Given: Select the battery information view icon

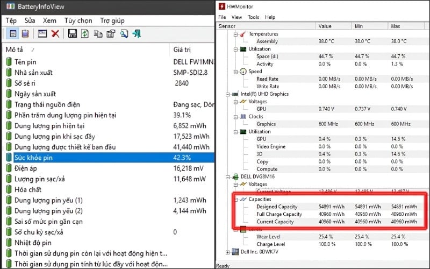Looking at the screenshot, I should point(12,34).
